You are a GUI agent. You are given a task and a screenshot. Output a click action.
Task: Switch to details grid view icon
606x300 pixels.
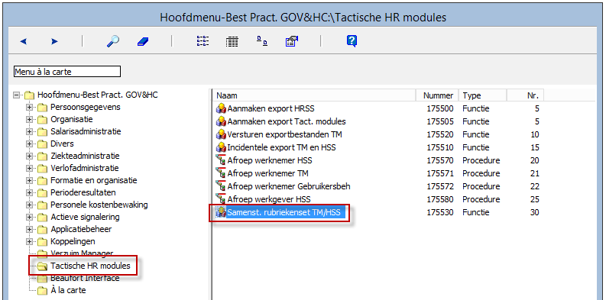232,42
